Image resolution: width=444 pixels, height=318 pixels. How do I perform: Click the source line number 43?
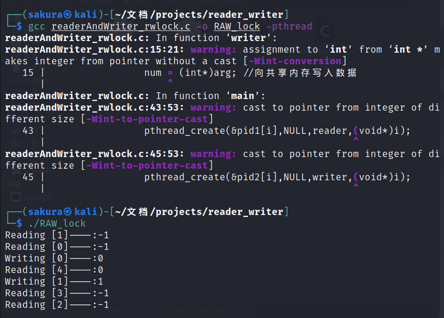click(x=28, y=130)
